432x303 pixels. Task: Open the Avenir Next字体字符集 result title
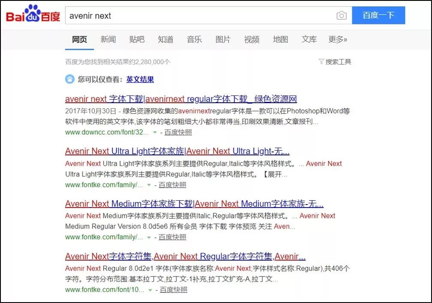coord(185,256)
